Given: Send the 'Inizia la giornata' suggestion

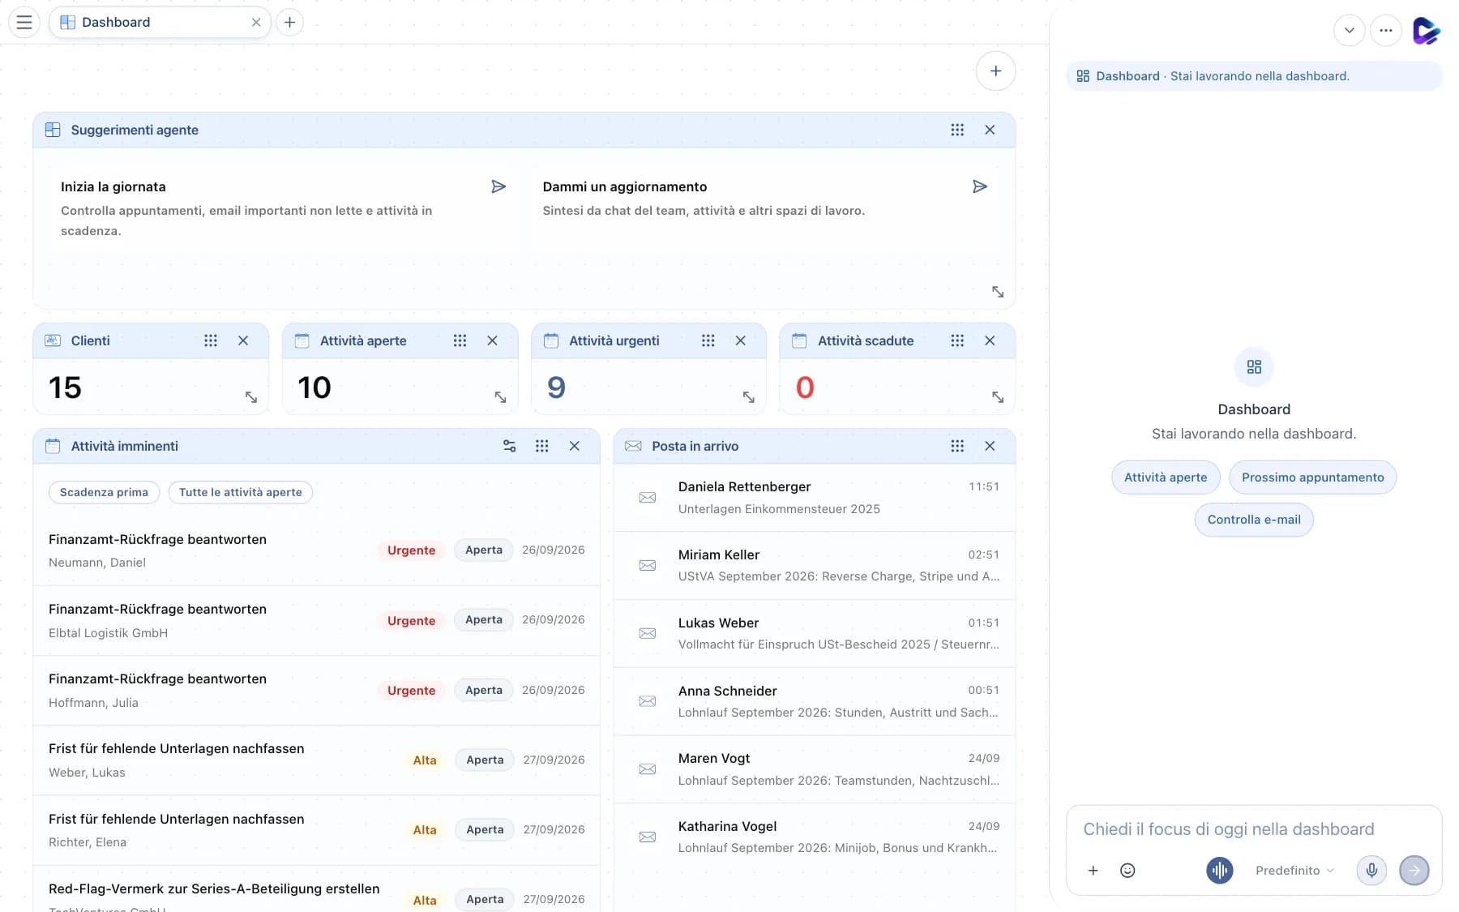Looking at the screenshot, I should [498, 186].
